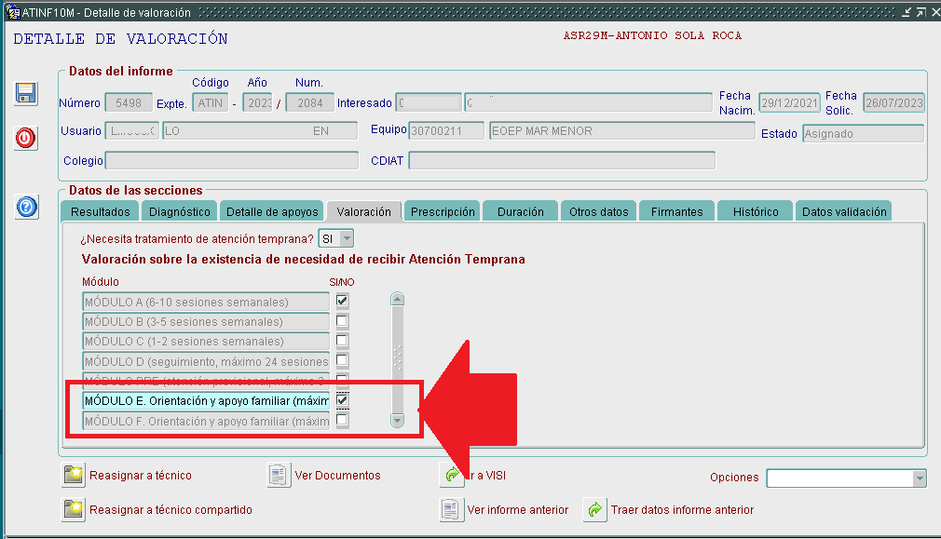This screenshot has height=539, width=941.
Task: Expand the Opciones combo box
Action: [x=920, y=478]
